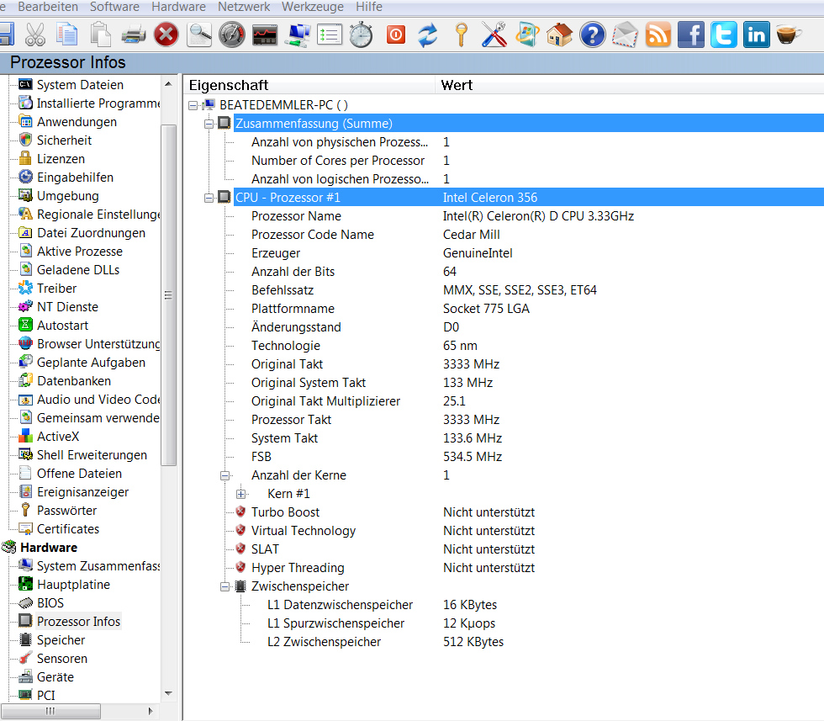Click the picture window icon beside tools
The image size is (824, 721).
point(527,34)
